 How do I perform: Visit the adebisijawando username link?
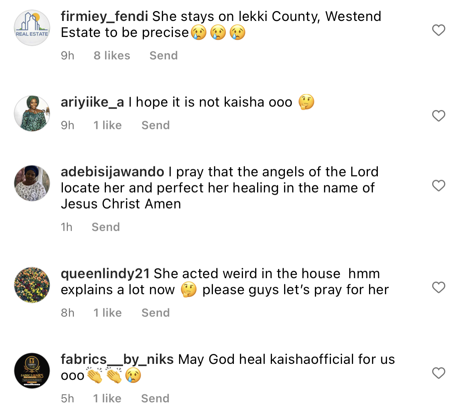coord(112,172)
